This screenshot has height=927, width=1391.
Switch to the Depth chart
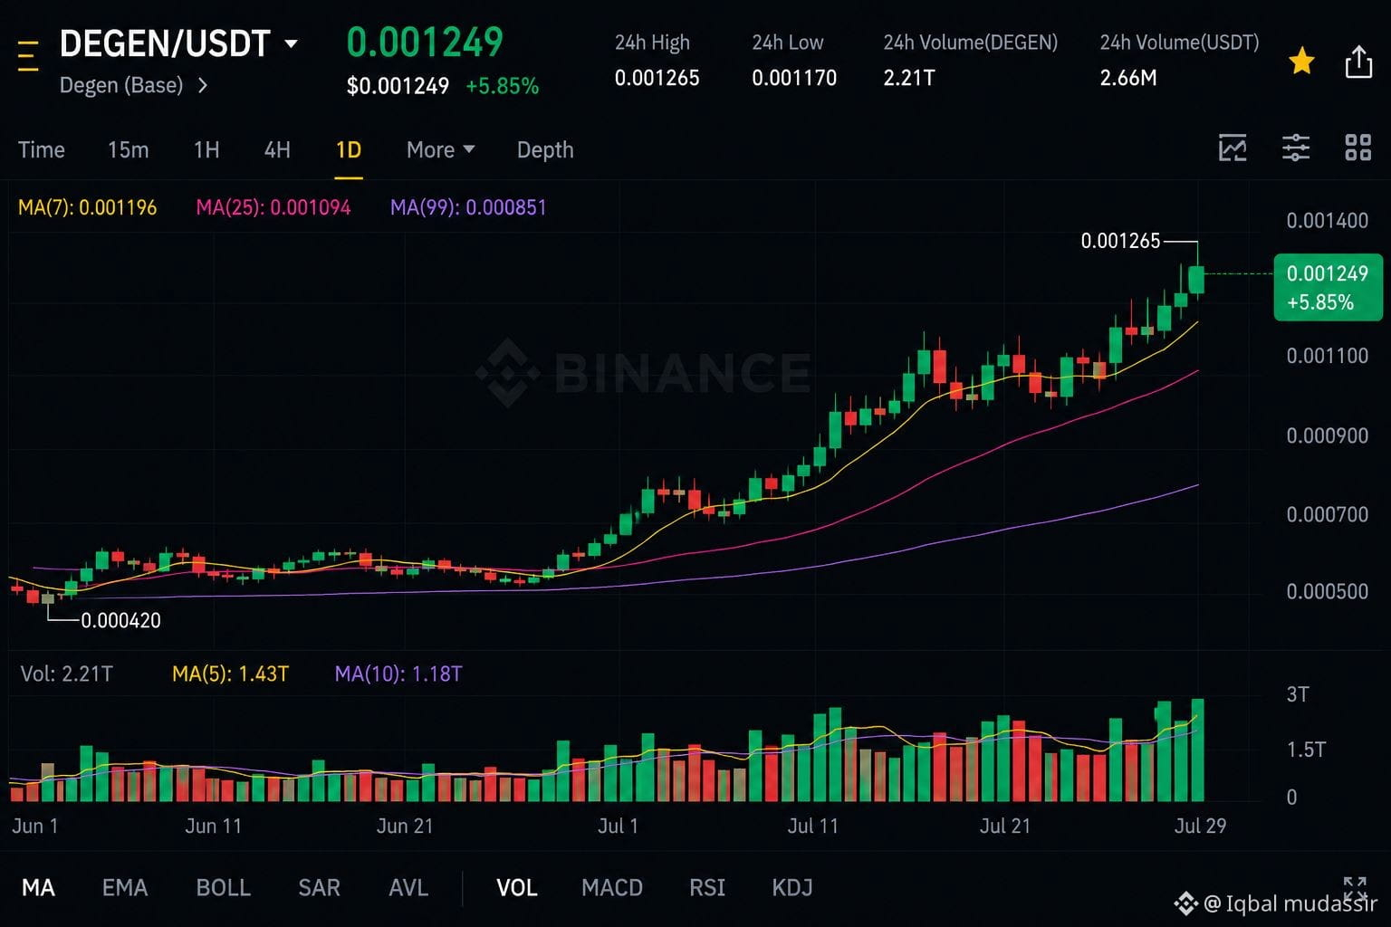[545, 149]
